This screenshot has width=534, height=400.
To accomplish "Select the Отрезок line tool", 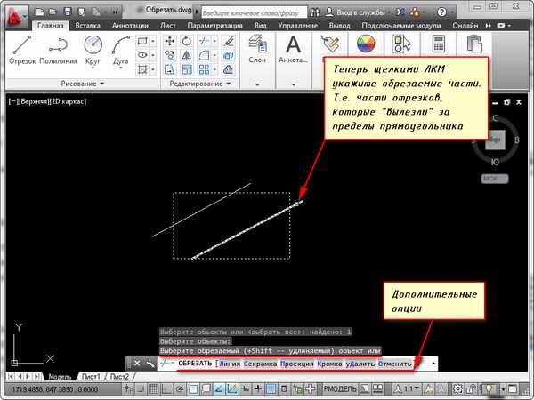I will (x=22, y=50).
